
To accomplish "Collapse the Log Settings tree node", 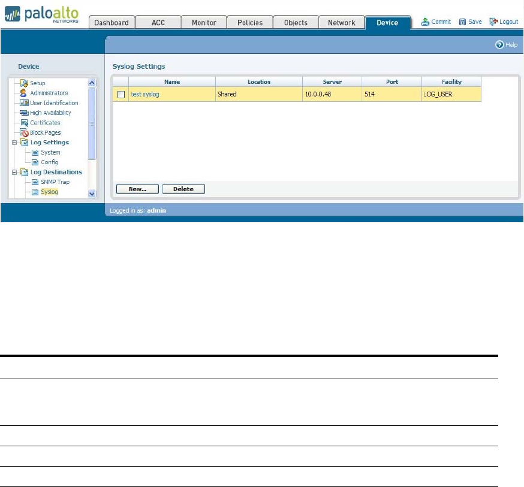I will click(14, 143).
